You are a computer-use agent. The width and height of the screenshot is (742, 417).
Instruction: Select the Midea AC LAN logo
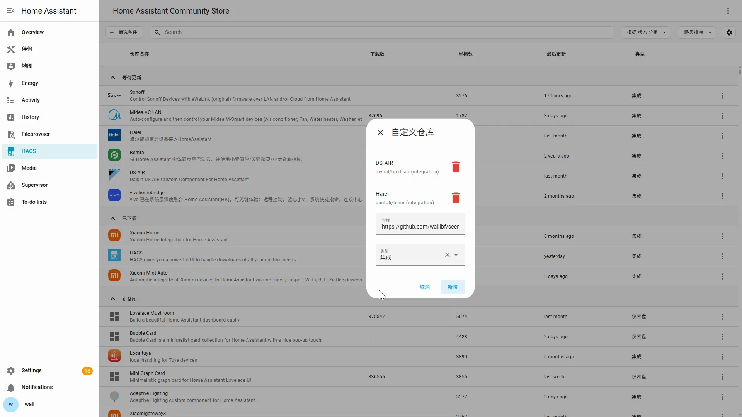pyautogui.click(x=114, y=115)
